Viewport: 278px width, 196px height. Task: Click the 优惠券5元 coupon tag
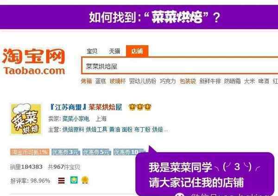97,152
